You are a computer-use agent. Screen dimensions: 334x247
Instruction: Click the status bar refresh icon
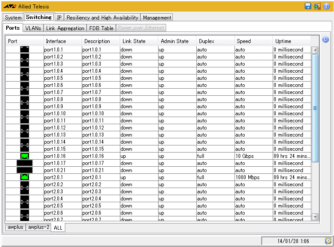click(x=328, y=241)
